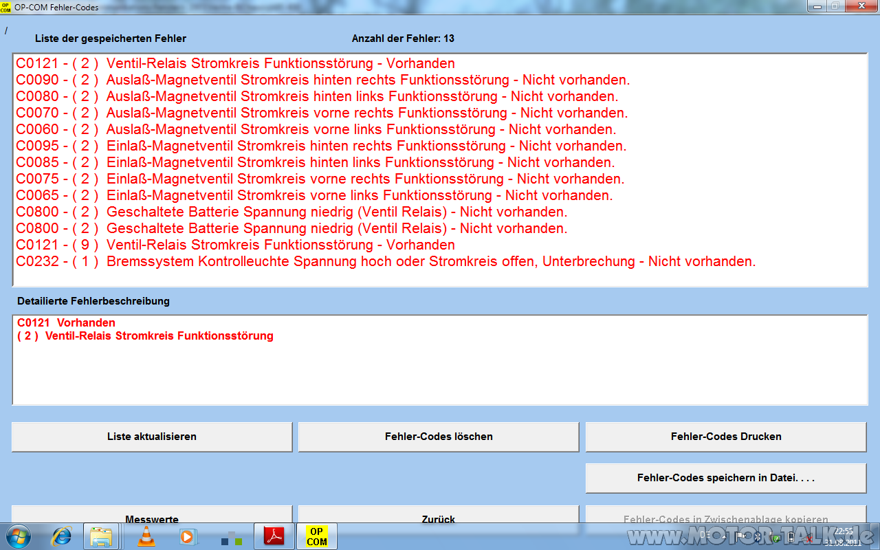880x550 pixels.
Task: Select the C0232 Bremssystem Kontrolleuchte error
Action: pos(385,262)
